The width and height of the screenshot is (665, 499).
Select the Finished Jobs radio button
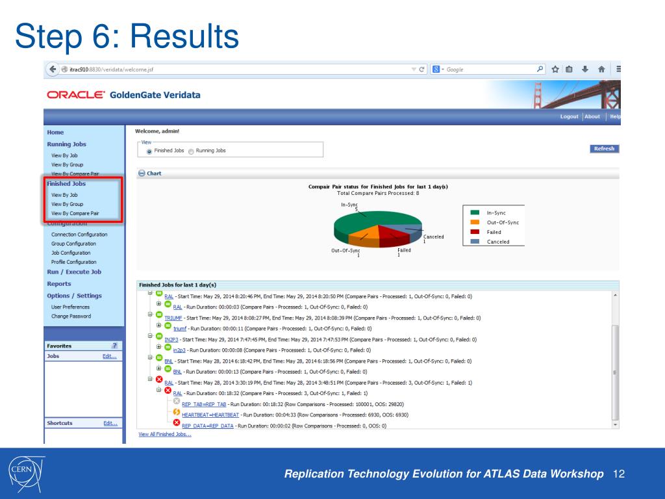pos(149,151)
